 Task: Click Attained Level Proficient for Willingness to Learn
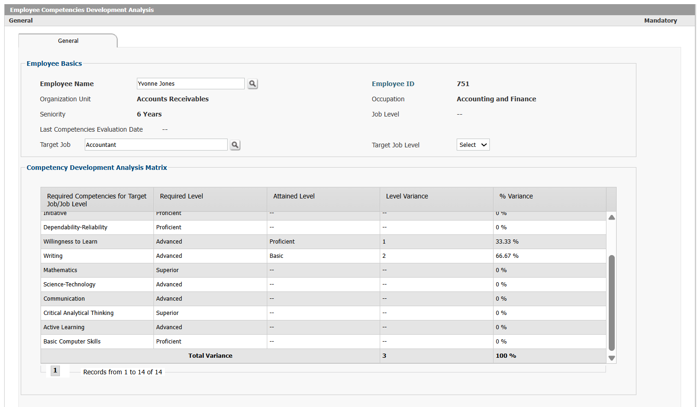282,242
